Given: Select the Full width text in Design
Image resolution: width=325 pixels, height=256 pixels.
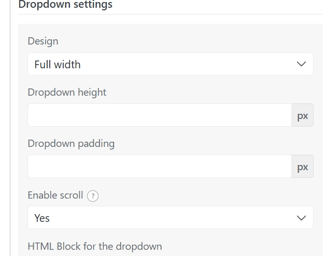Looking at the screenshot, I should [58, 65].
